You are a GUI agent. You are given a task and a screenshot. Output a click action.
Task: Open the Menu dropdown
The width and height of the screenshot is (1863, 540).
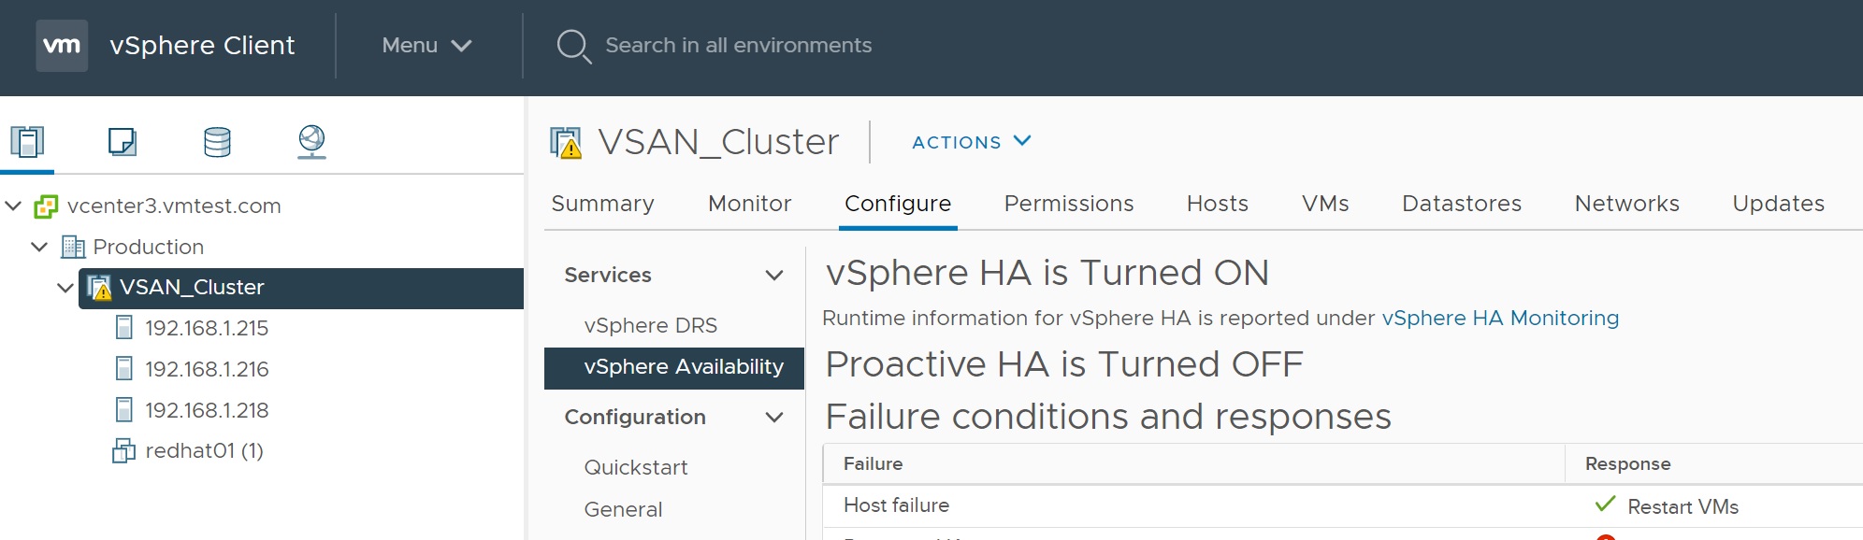426,46
